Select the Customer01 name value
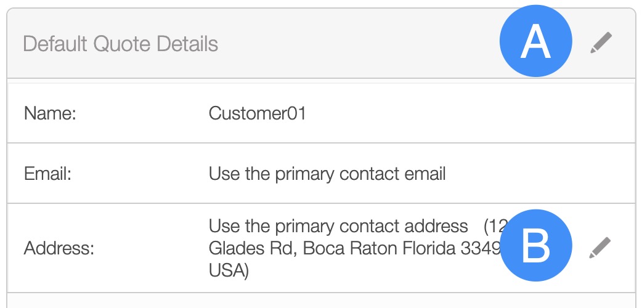This screenshot has width=642, height=308. (257, 113)
